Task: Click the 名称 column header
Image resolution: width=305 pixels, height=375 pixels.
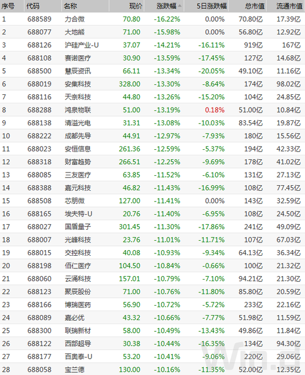Action: (70, 6)
